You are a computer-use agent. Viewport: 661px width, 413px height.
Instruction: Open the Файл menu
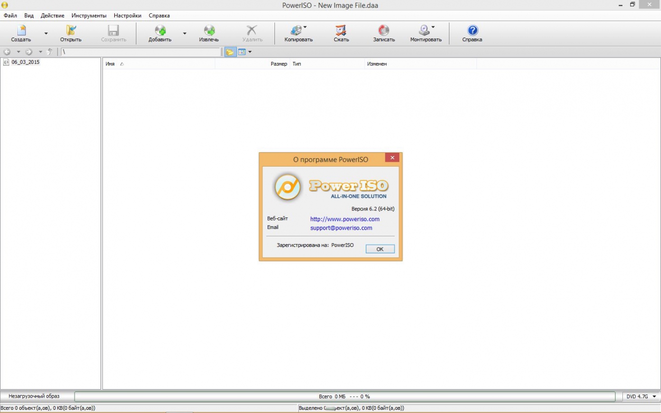pos(10,15)
